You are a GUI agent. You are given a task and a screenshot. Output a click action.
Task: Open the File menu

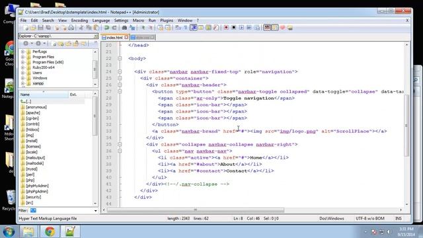[x=24, y=20]
